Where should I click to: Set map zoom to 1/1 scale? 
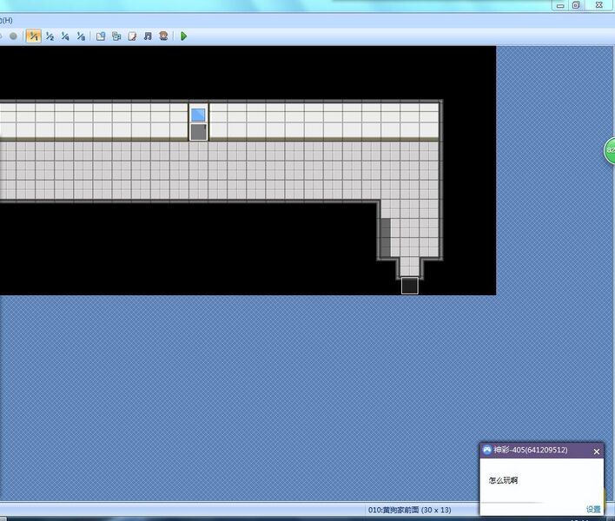click(x=33, y=36)
